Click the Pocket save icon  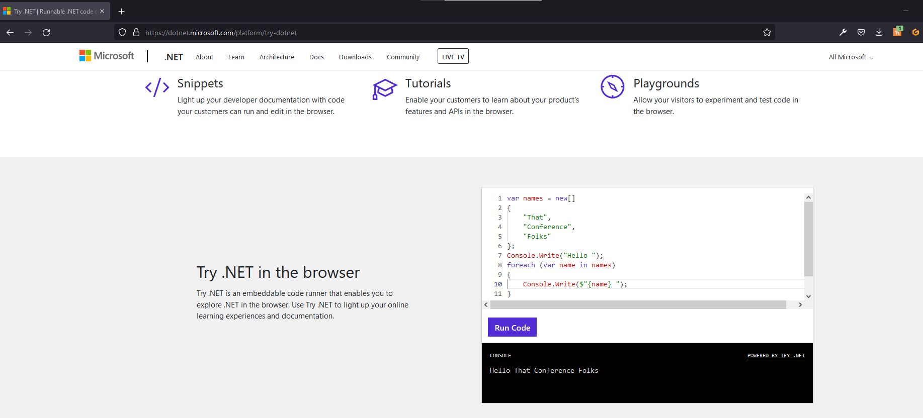861,33
